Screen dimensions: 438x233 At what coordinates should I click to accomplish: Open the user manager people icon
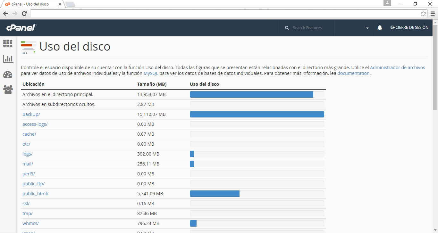(8, 89)
